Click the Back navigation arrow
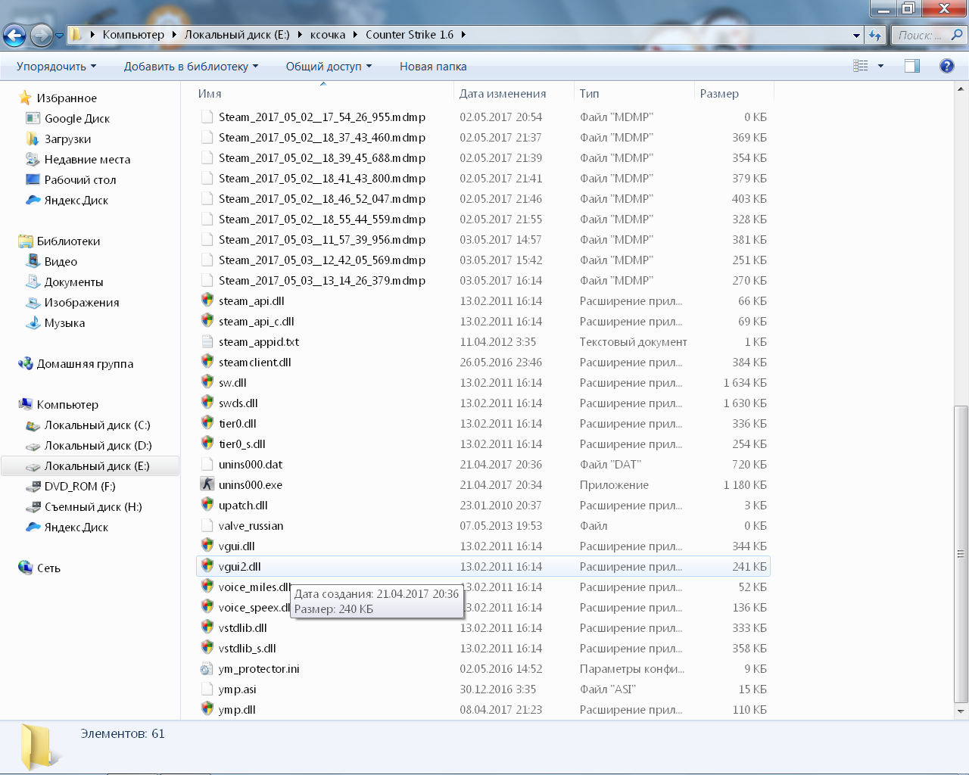969x775 pixels. (14, 35)
